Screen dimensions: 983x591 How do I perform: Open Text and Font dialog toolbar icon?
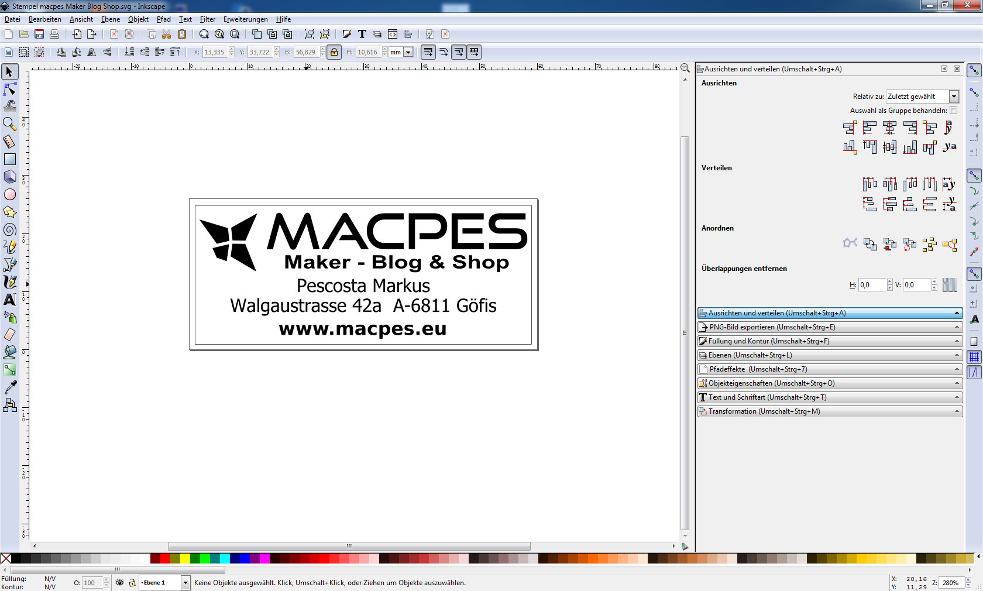point(362,34)
